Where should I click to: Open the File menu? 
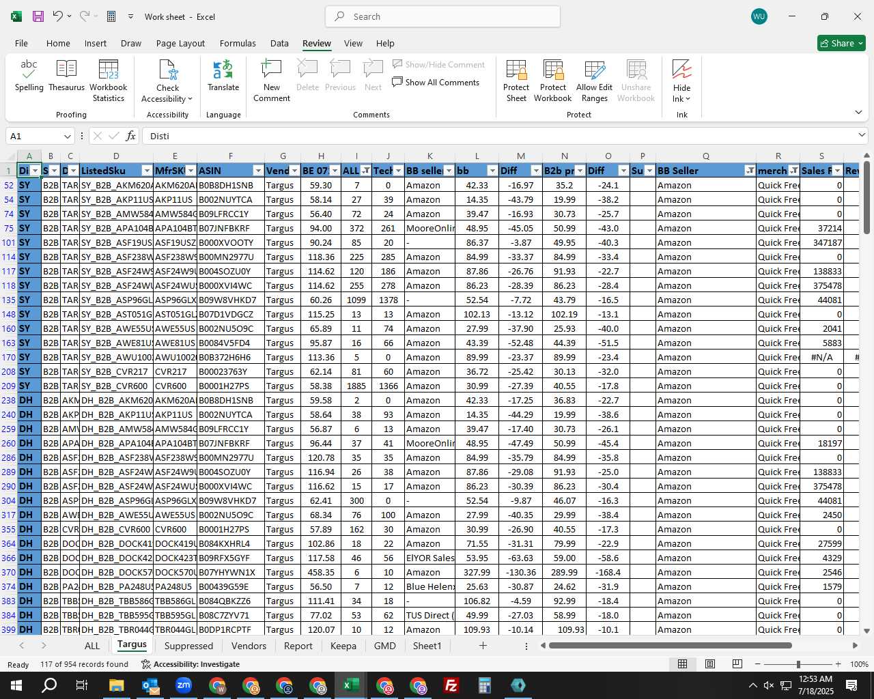[x=21, y=43]
